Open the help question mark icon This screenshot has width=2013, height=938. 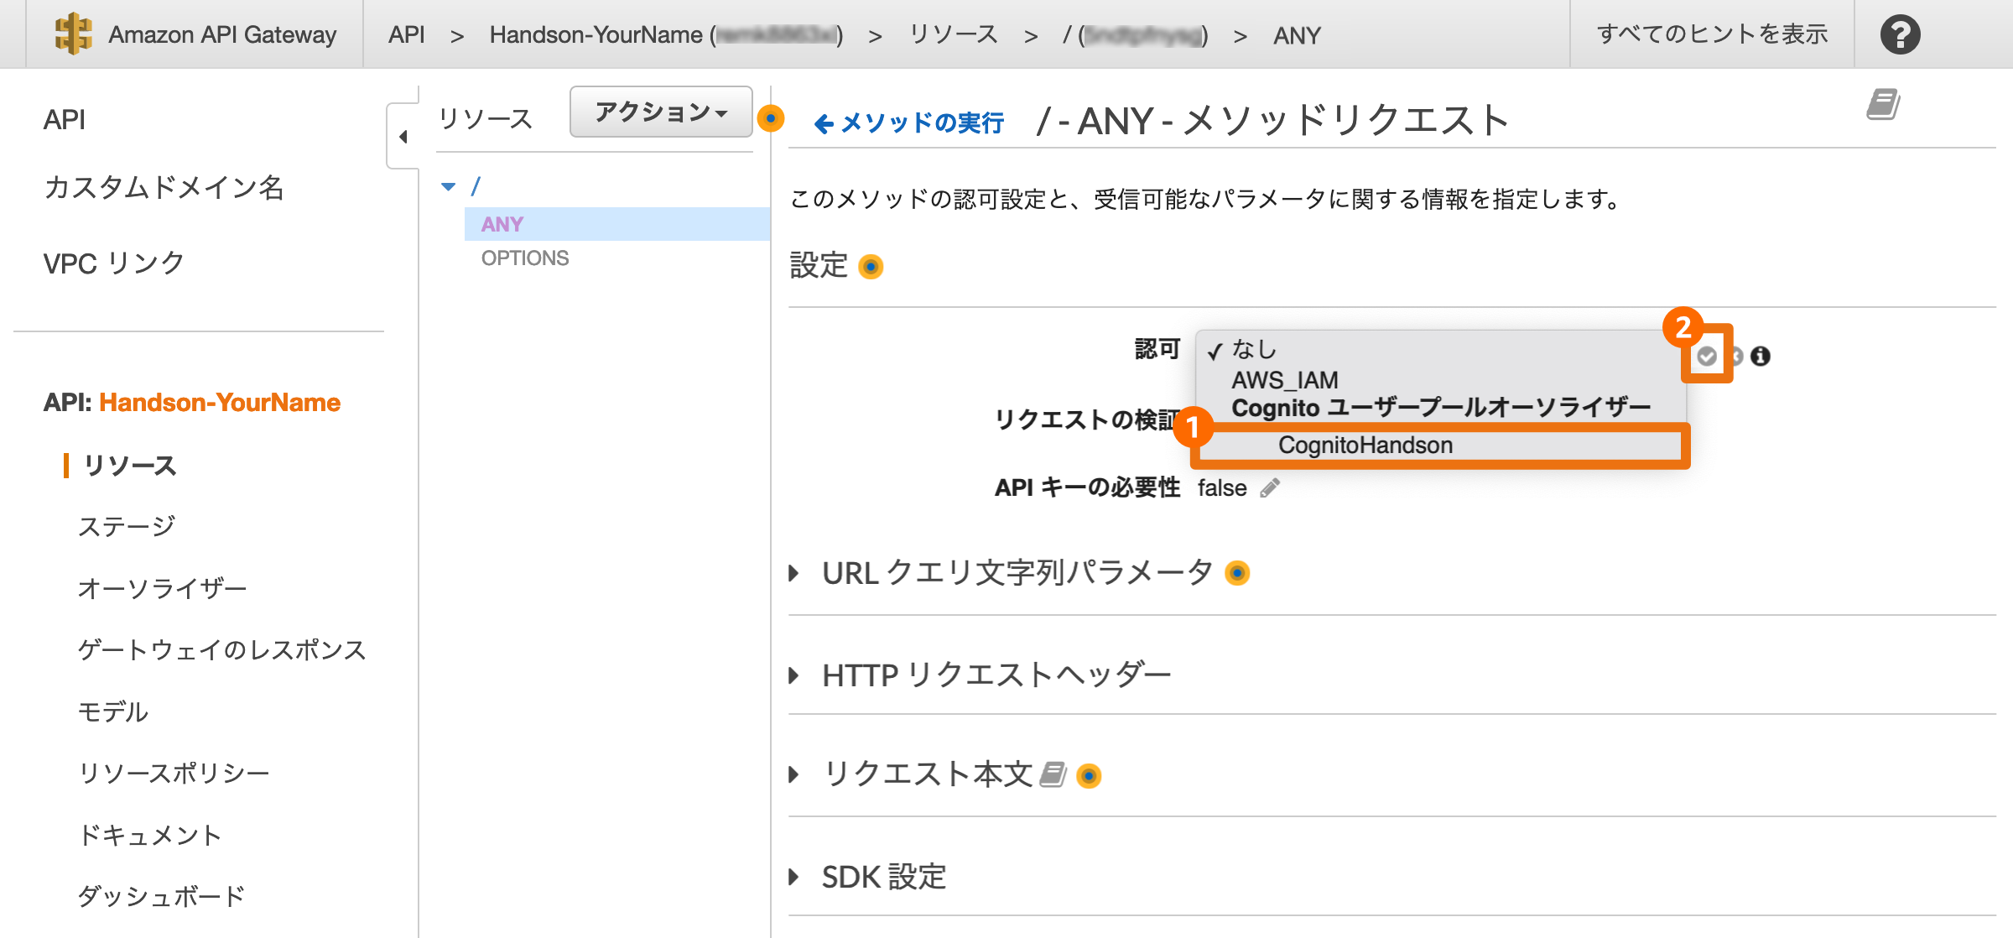(1900, 34)
